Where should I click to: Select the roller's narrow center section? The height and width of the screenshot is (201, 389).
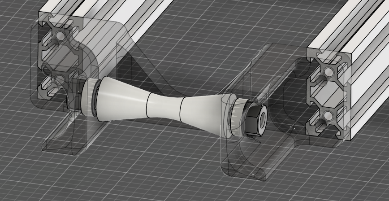point(164,106)
